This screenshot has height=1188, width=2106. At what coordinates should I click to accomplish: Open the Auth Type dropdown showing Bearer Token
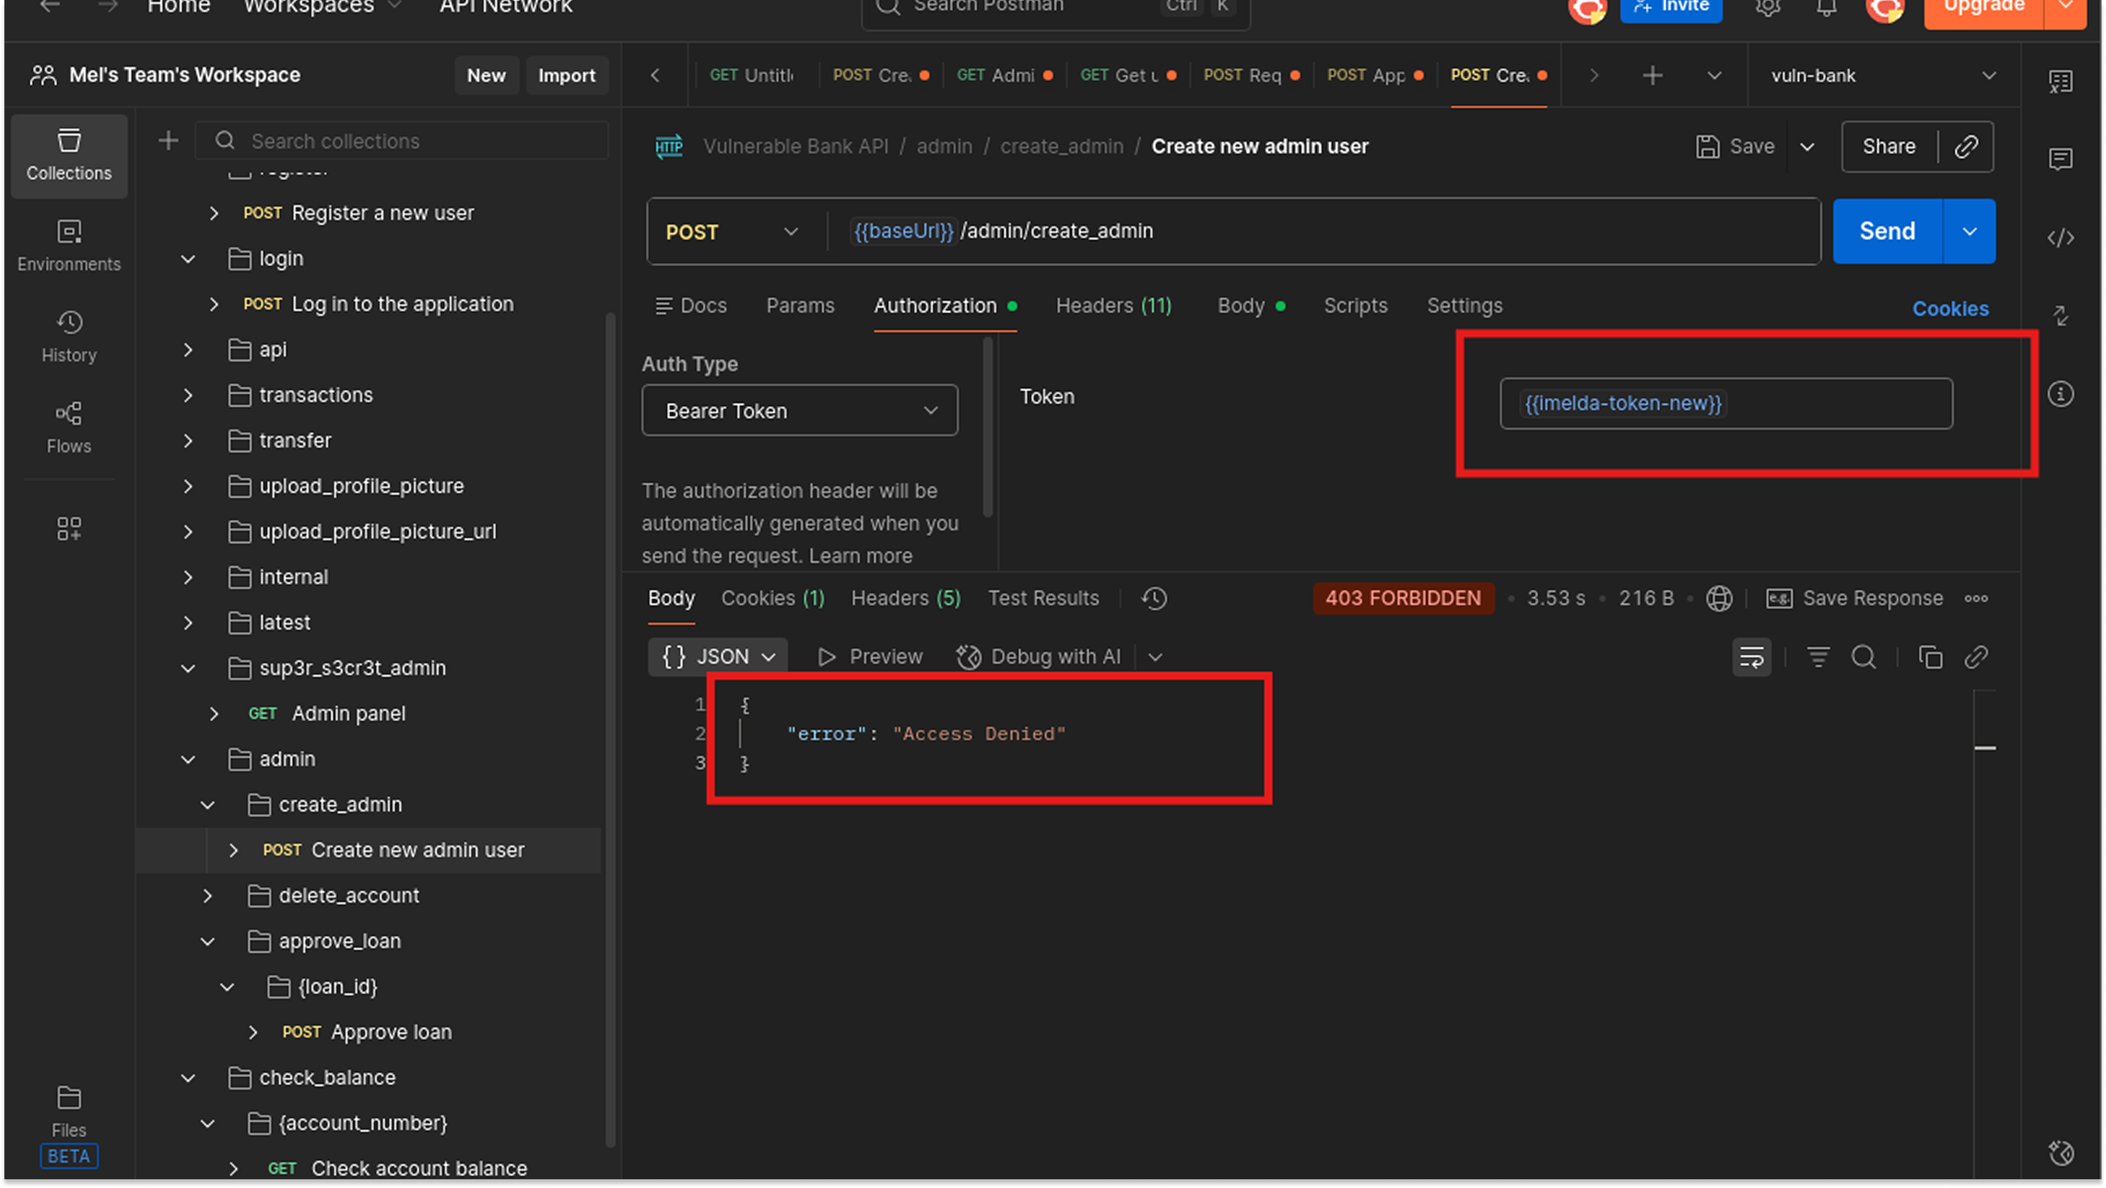tap(800, 410)
